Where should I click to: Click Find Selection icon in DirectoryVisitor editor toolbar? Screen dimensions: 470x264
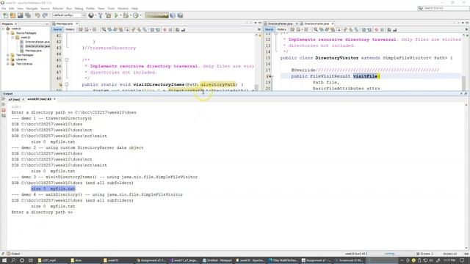coord(316,29)
